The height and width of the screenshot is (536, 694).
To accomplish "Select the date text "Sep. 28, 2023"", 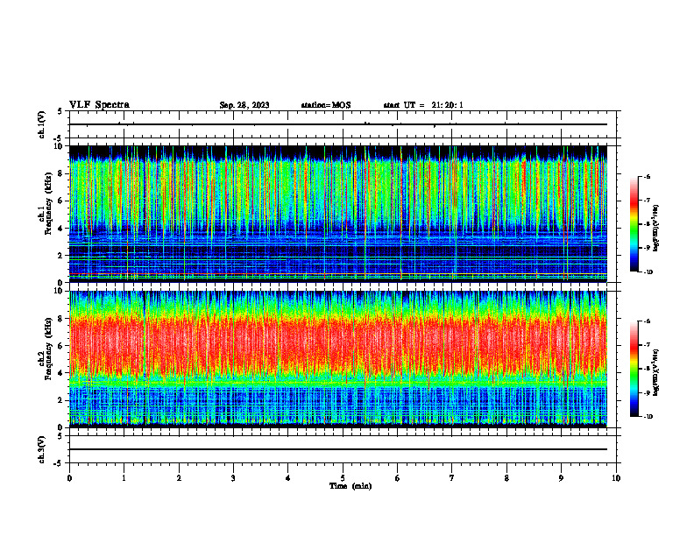I will (x=244, y=105).
